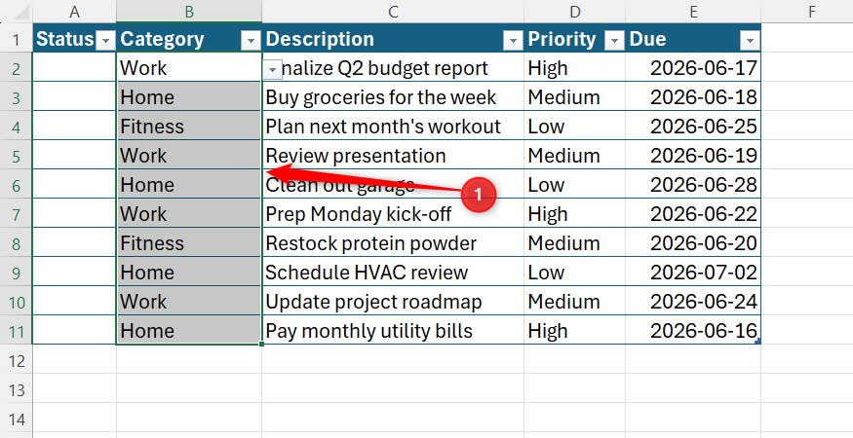Click the Due header cell
Image resolution: width=853 pixels, height=438 pixels.
coord(693,38)
